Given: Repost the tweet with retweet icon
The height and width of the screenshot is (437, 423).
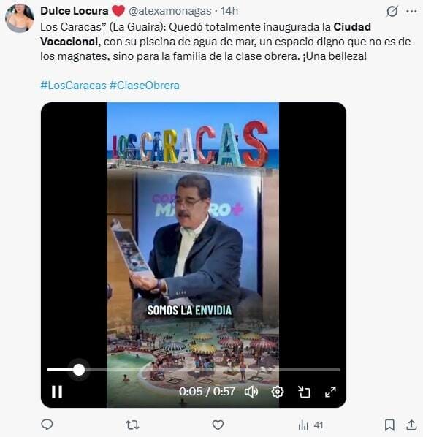Looking at the screenshot, I should tap(132, 425).
